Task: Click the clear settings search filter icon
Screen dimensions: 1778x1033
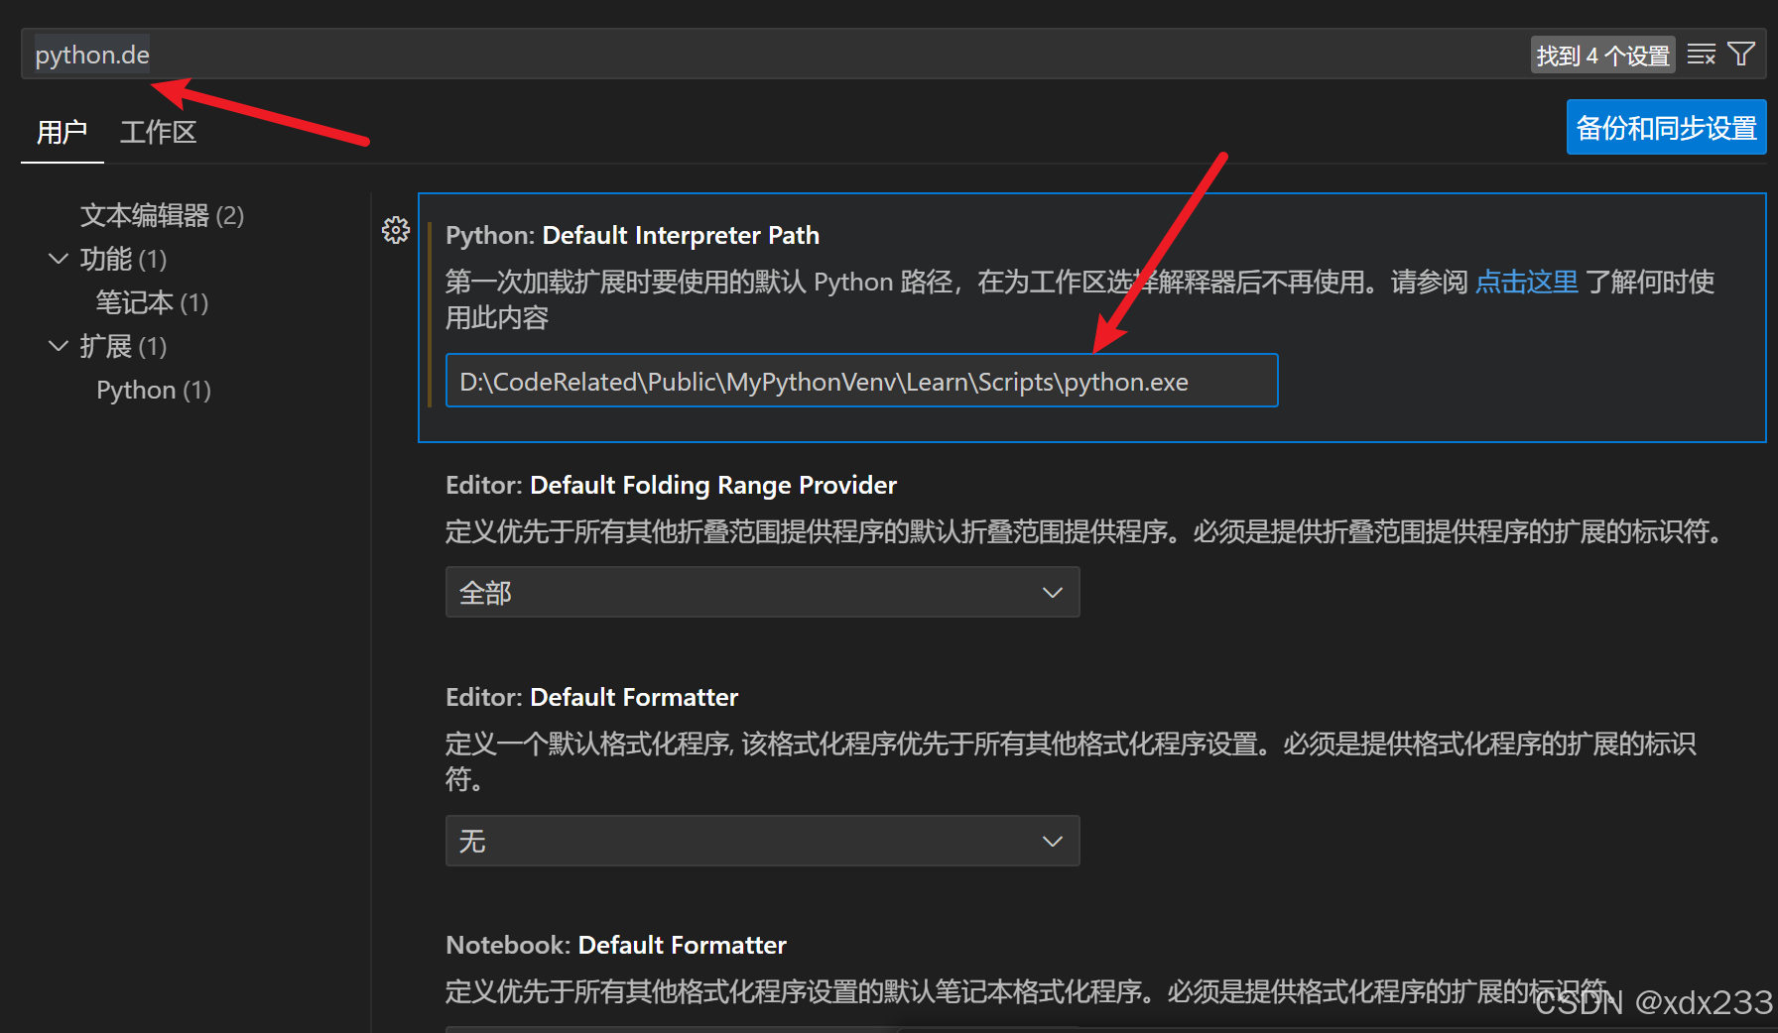Action: [1702, 54]
